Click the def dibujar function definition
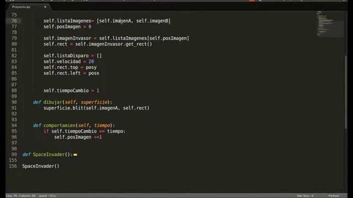Screen dimensions: 353x198 (x=72, y=102)
